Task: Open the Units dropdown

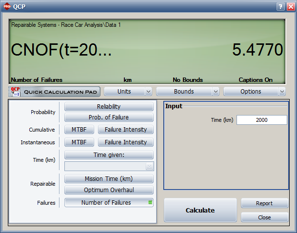Action: [x=128, y=92]
